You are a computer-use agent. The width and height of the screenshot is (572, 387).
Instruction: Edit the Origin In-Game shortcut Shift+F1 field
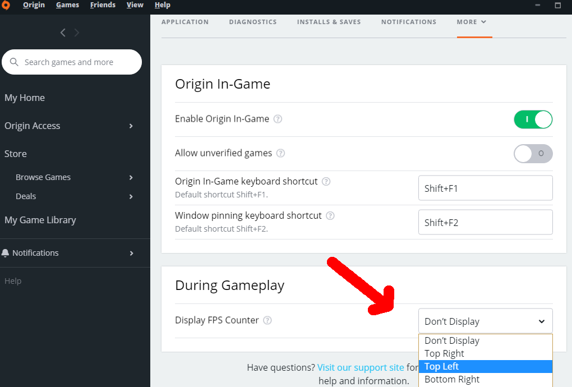pos(485,188)
